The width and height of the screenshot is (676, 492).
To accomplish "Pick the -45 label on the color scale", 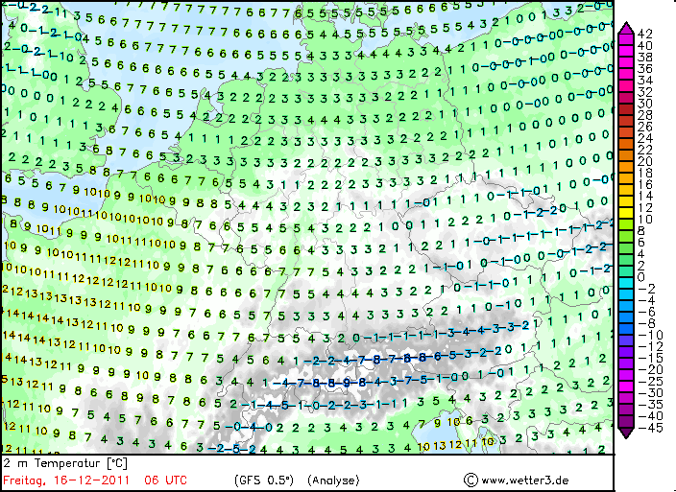I will (x=645, y=427).
